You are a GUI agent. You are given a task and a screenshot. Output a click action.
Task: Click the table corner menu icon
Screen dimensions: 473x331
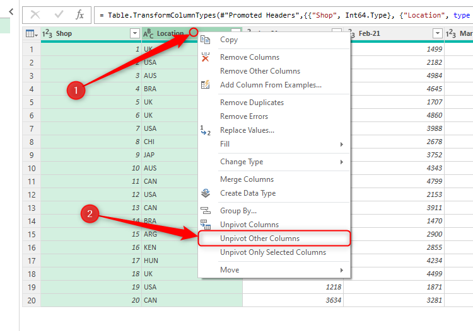click(31, 34)
